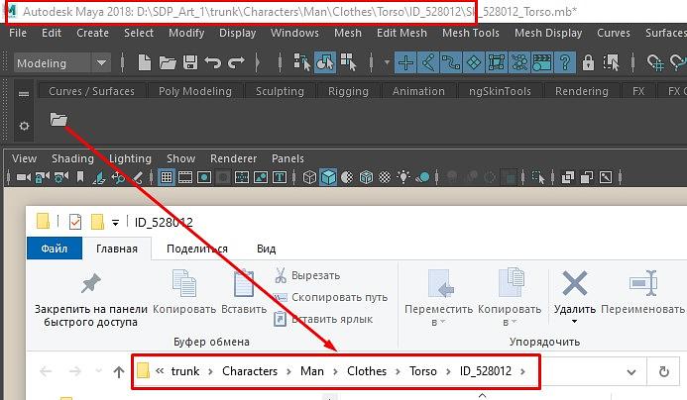
Task: Toggle the miscellaneous question mark selection mask
Action: click(565, 62)
